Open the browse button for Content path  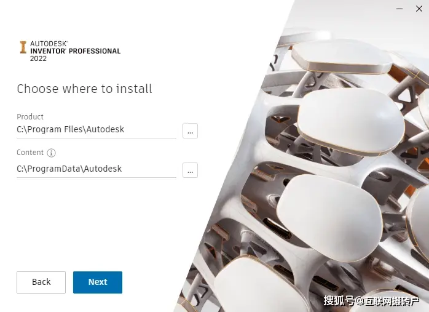190,170
